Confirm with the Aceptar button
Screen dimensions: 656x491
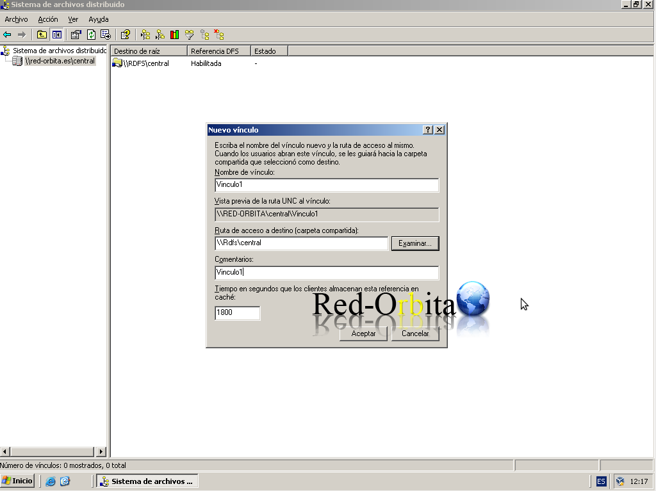pos(363,334)
